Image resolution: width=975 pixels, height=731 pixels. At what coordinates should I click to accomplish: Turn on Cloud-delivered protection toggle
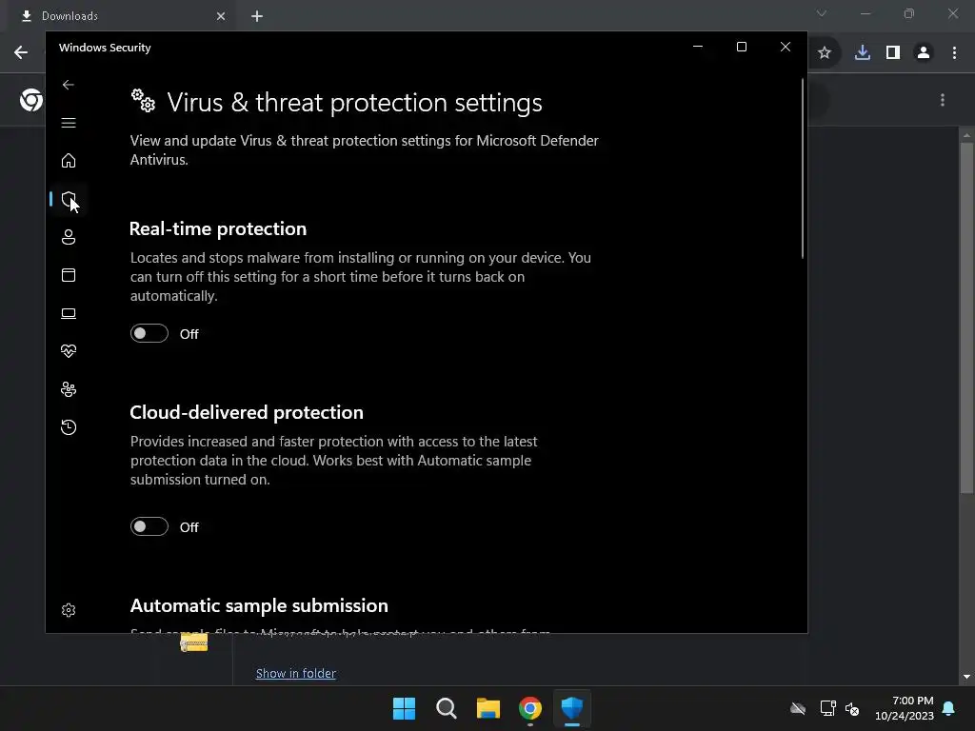click(x=149, y=527)
